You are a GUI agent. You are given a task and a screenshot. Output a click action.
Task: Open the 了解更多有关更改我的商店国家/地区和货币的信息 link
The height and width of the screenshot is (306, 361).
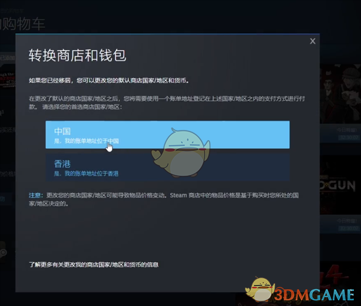[x=94, y=265]
